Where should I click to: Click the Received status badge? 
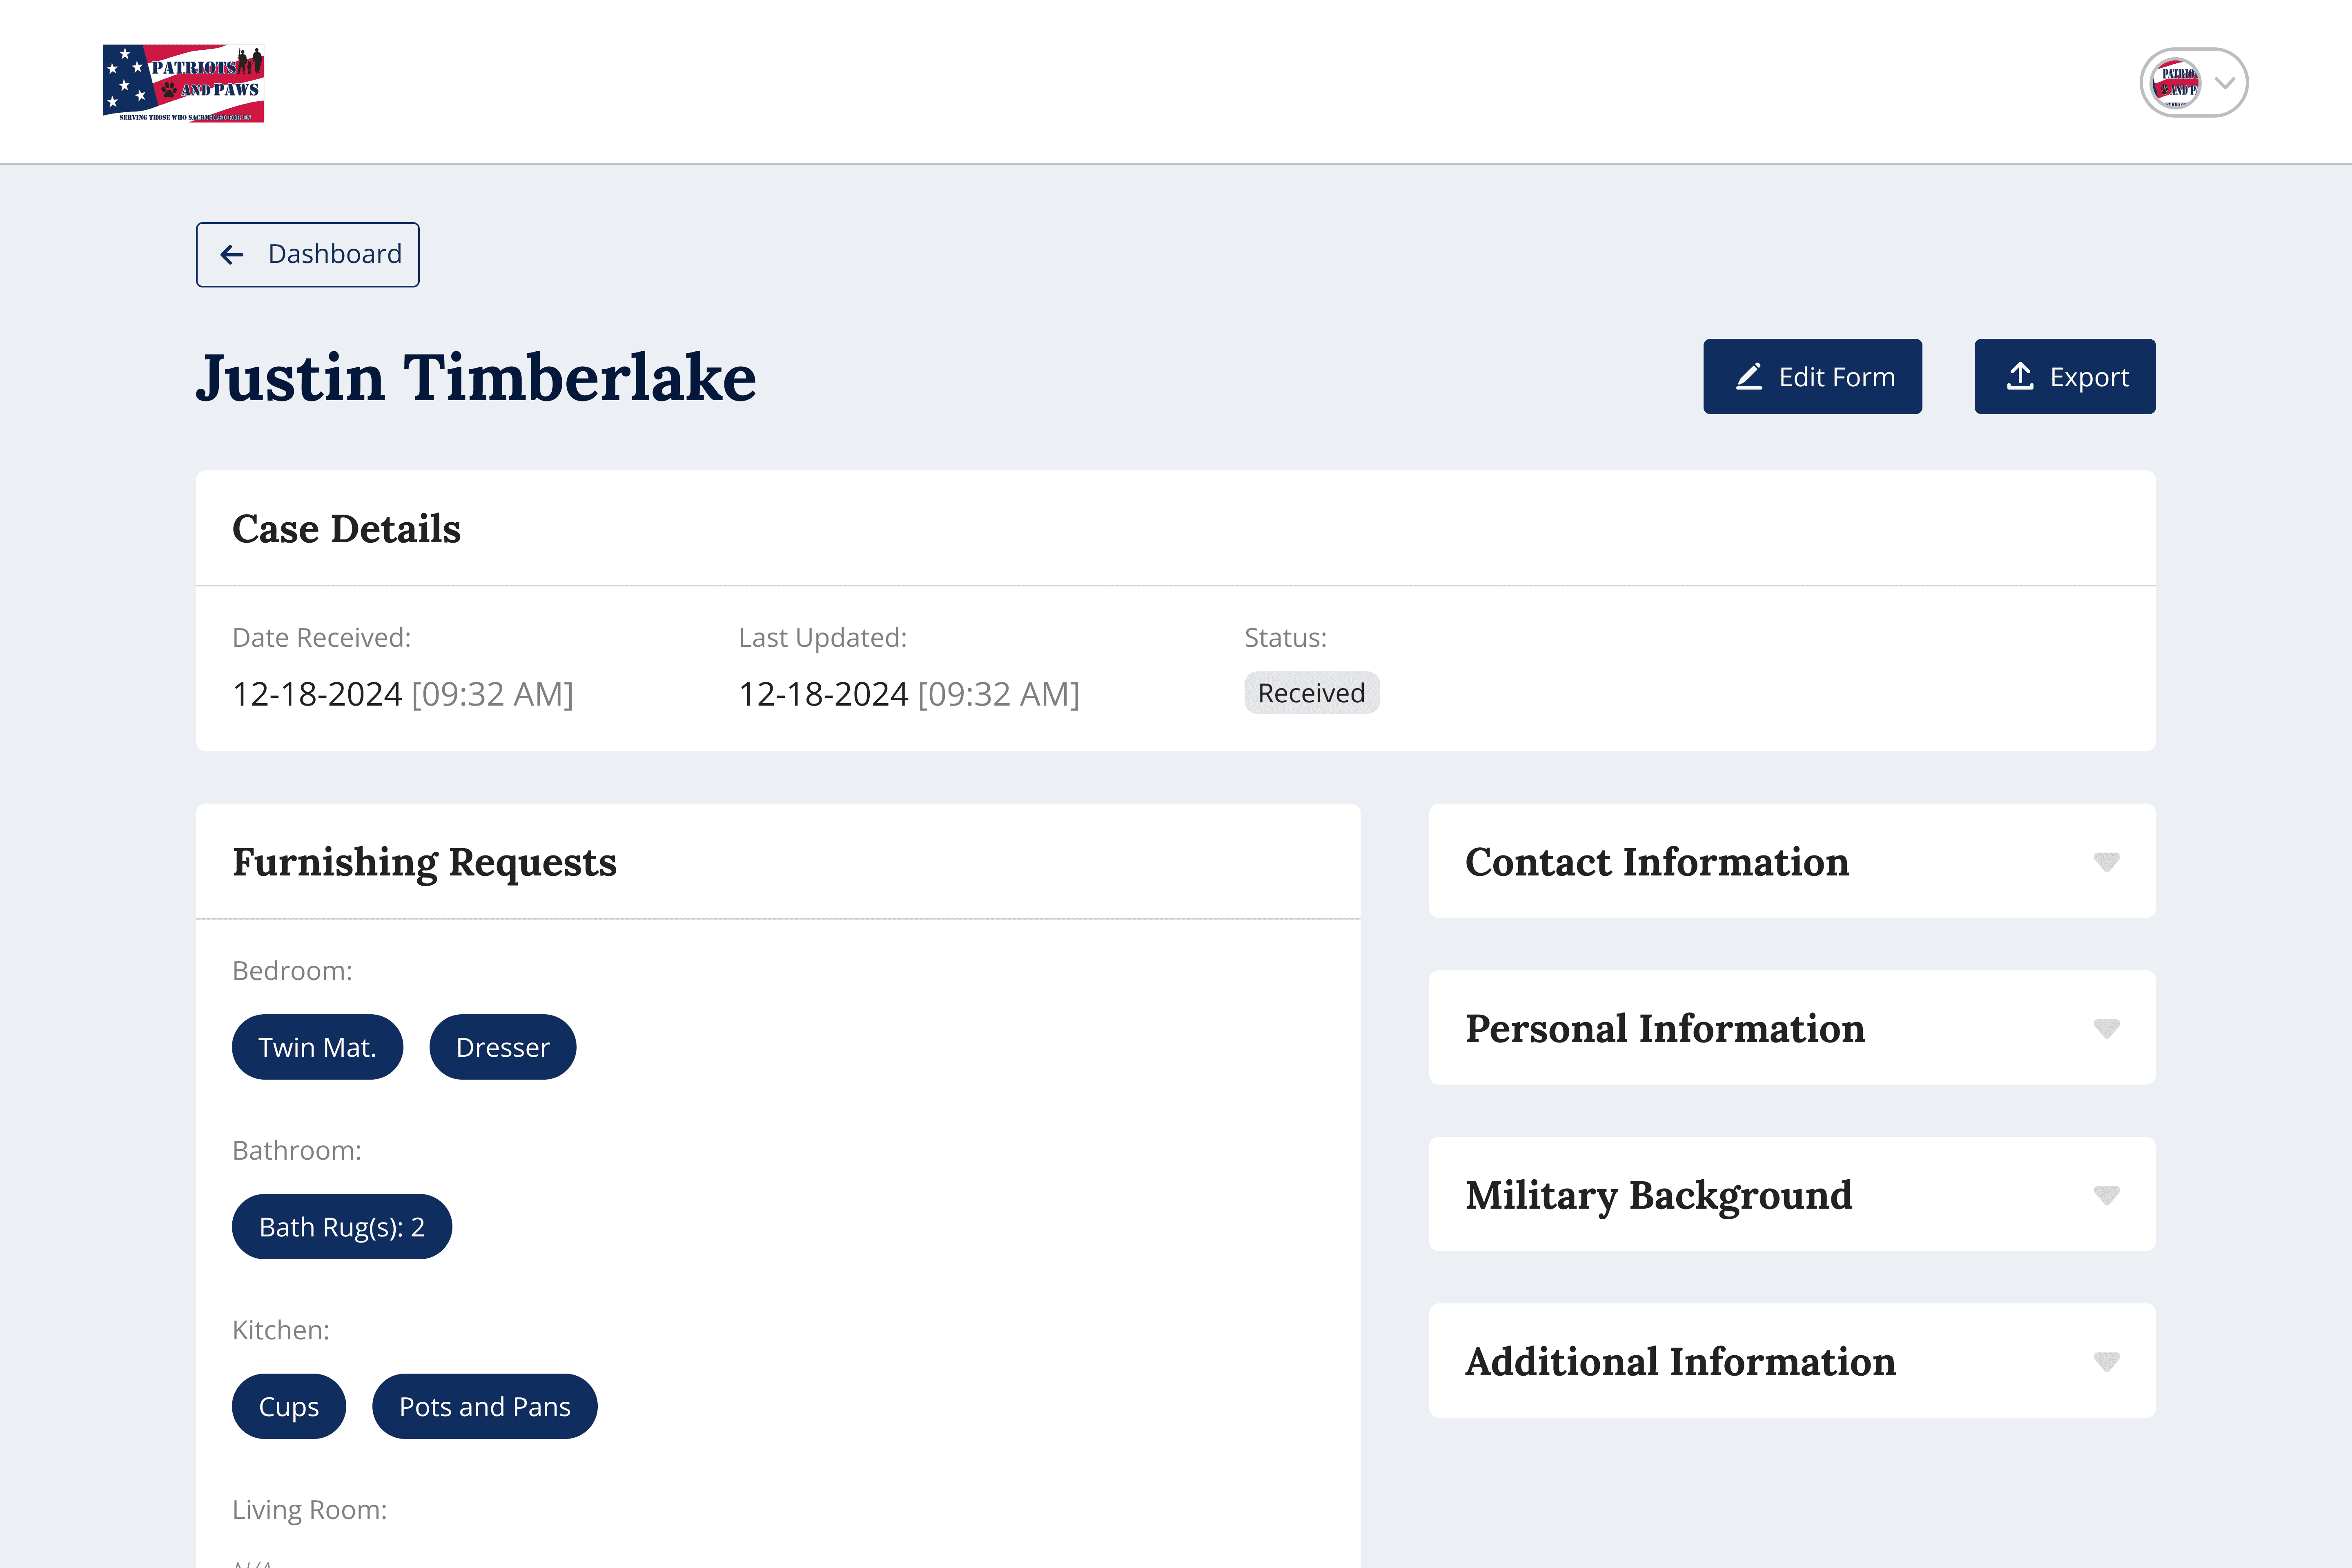click(x=1311, y=693)
